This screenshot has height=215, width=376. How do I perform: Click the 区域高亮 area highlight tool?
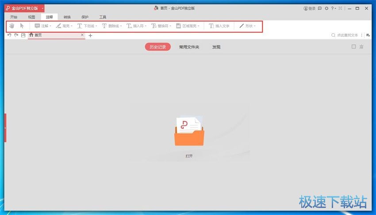click(x=188, y=26)
